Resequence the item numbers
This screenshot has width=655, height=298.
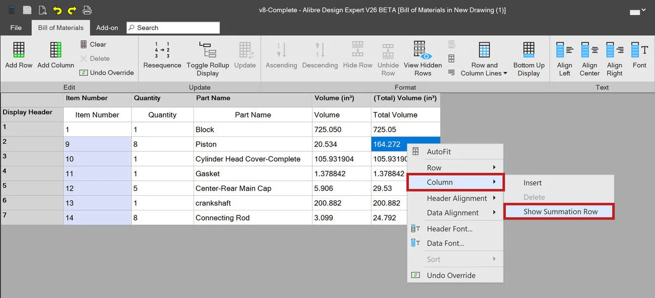[x=162, y=55]
